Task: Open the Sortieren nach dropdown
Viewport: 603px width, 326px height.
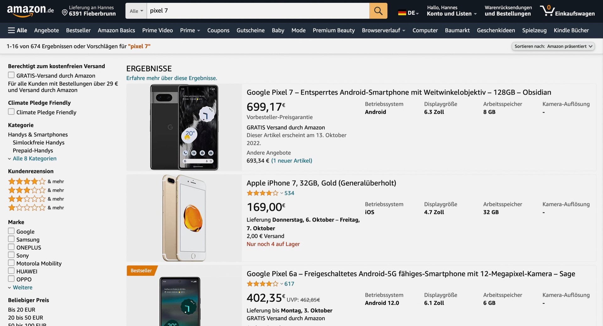Action: tap(553, 46)
